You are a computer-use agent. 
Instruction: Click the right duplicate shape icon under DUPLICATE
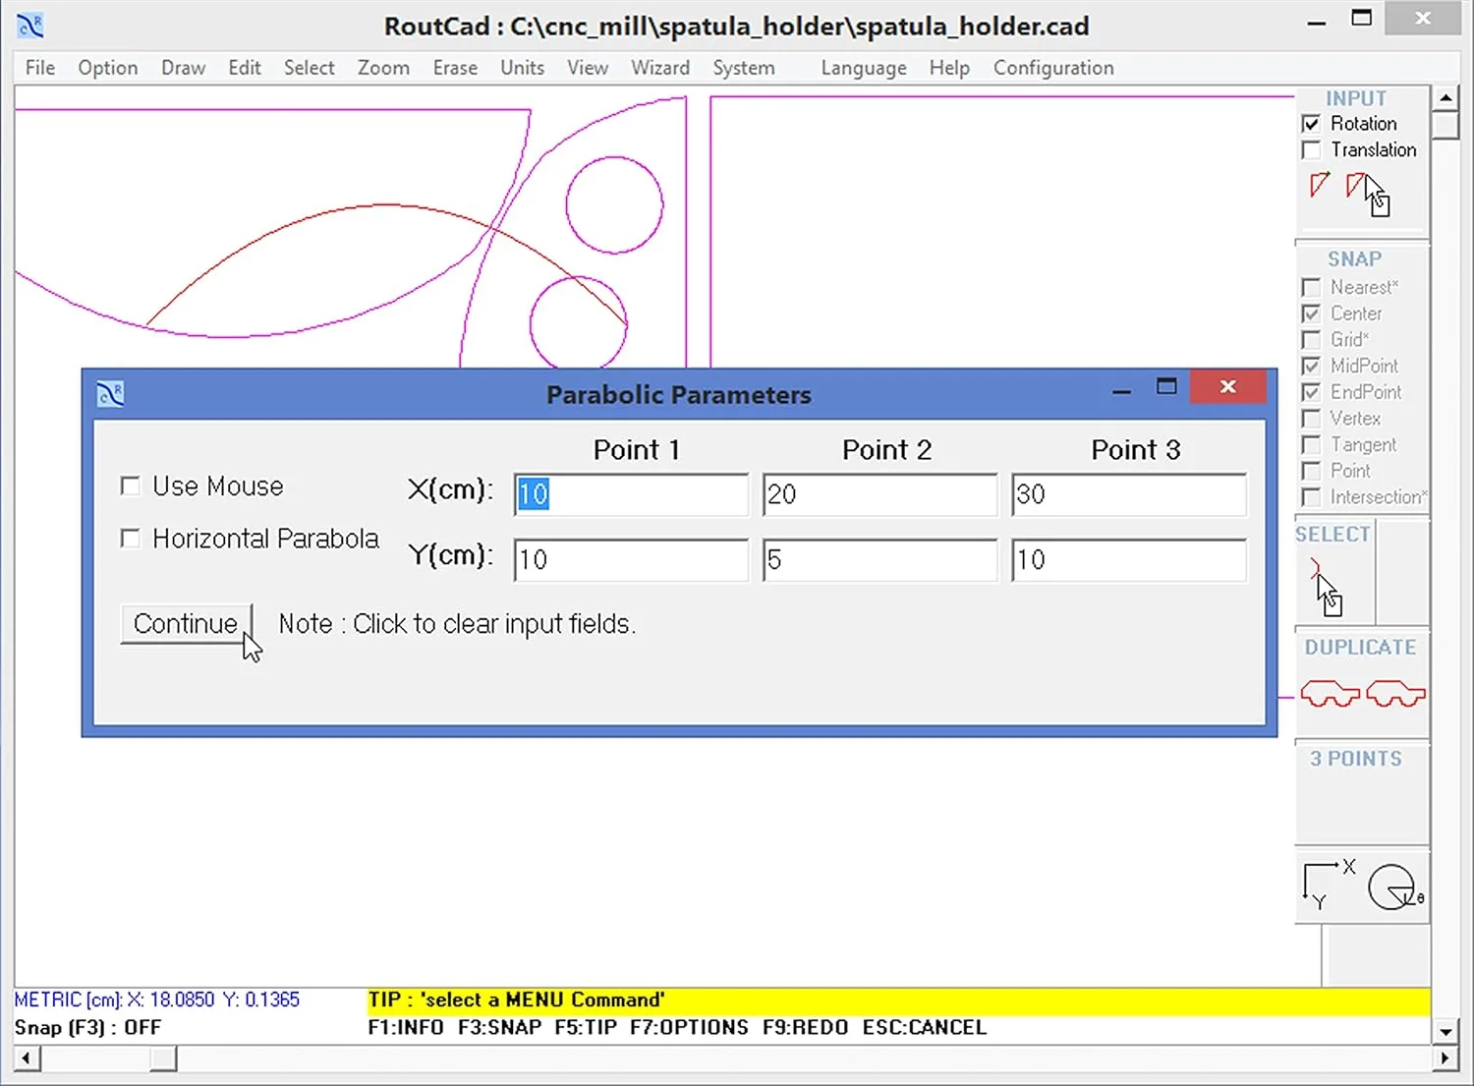(1395, 693)
